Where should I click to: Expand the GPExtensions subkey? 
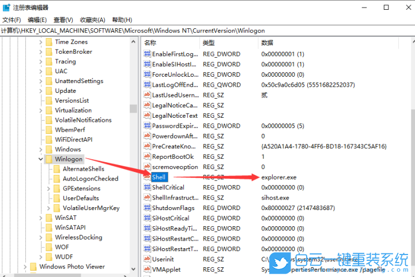point(48,189)
